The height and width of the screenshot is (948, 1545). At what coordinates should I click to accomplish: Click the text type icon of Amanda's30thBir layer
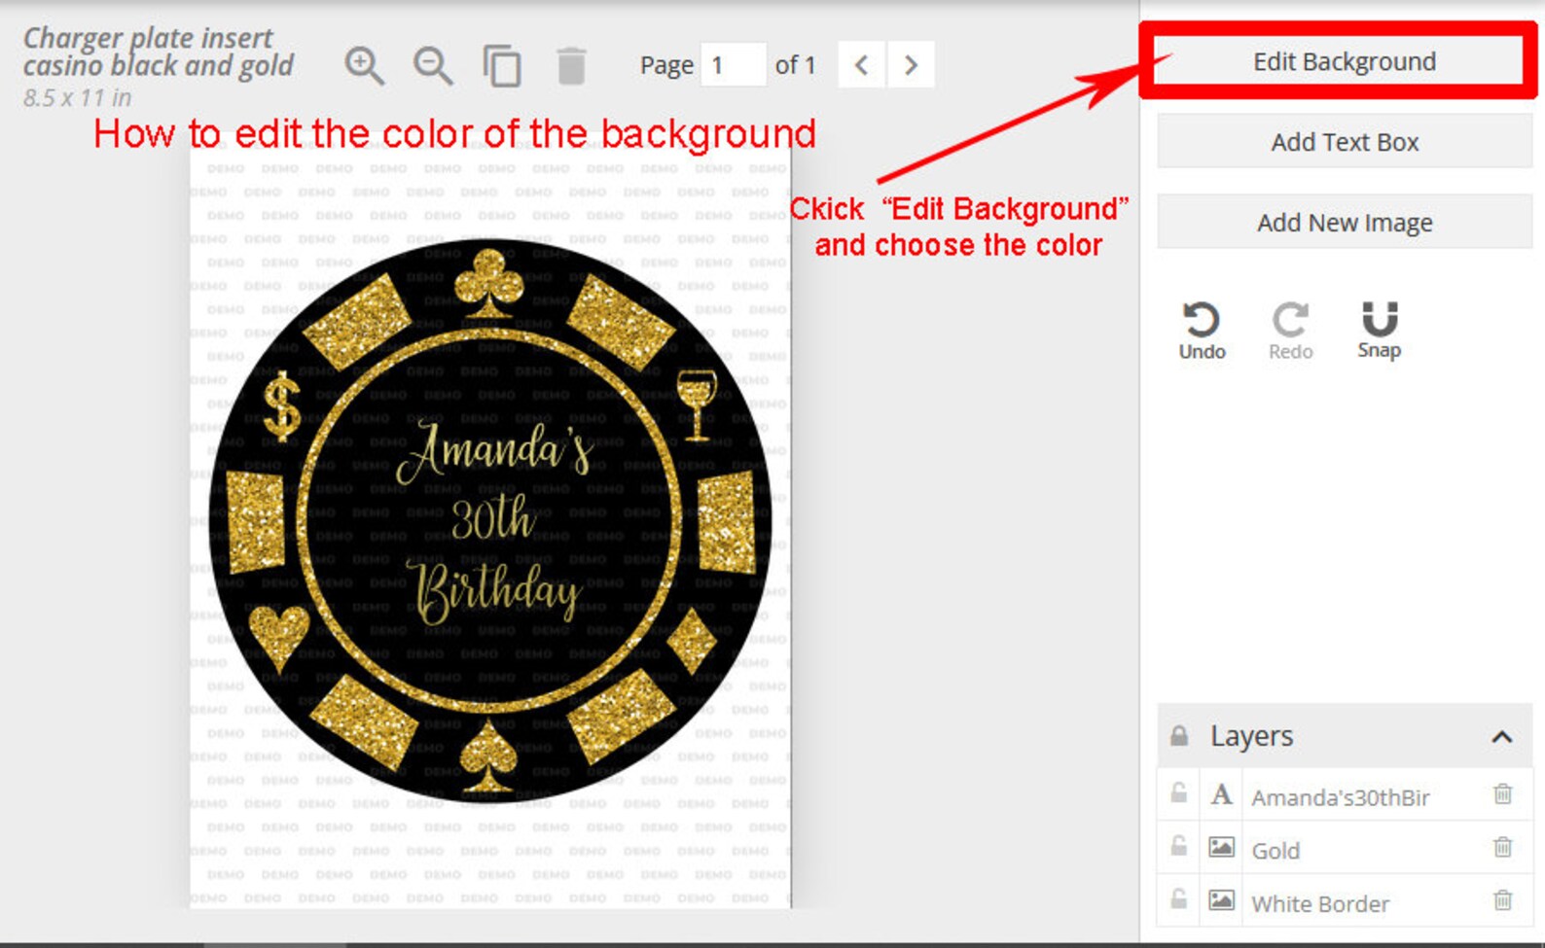(x=1221, y=794)
